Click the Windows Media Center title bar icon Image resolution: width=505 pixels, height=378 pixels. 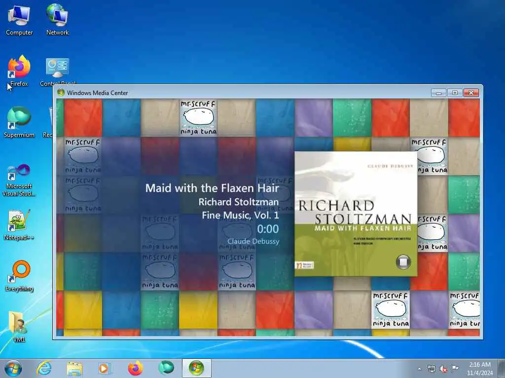(61, 93)
